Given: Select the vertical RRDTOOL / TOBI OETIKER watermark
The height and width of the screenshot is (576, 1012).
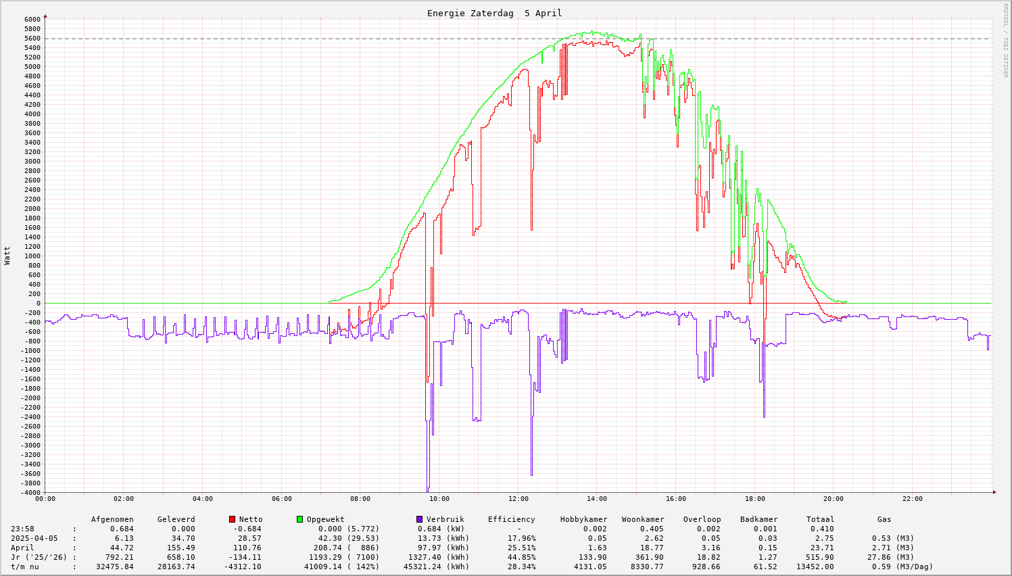Looking at the screenshot, I should point(1005,41).
